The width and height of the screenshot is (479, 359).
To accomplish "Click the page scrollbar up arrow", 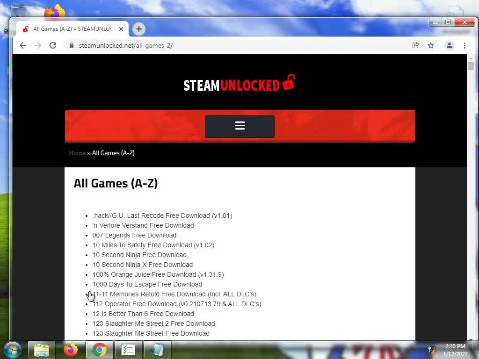I will pyautogui.click(x=471, y=58).
